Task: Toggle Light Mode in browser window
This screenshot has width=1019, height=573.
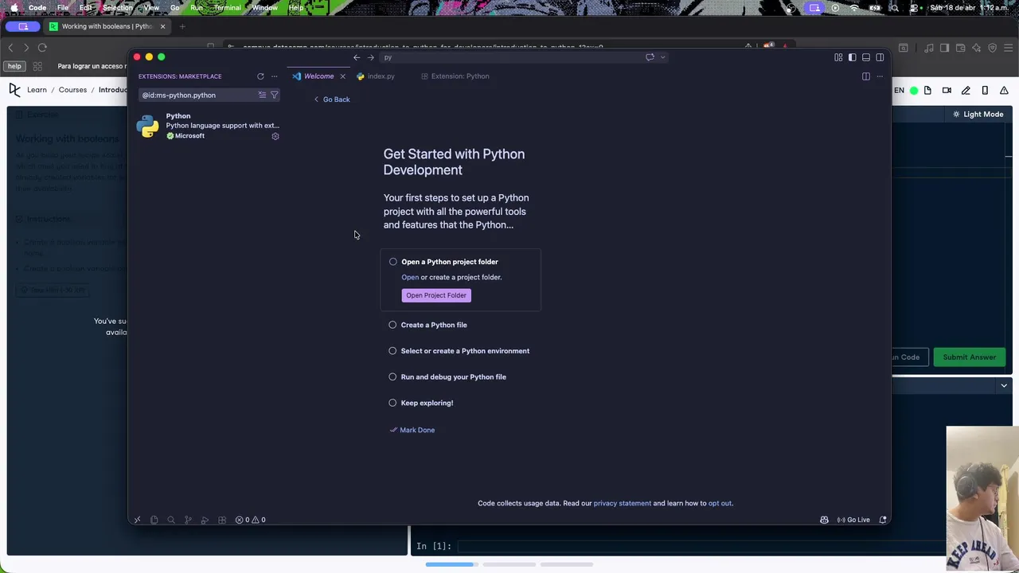Action: tap(978, 115)
